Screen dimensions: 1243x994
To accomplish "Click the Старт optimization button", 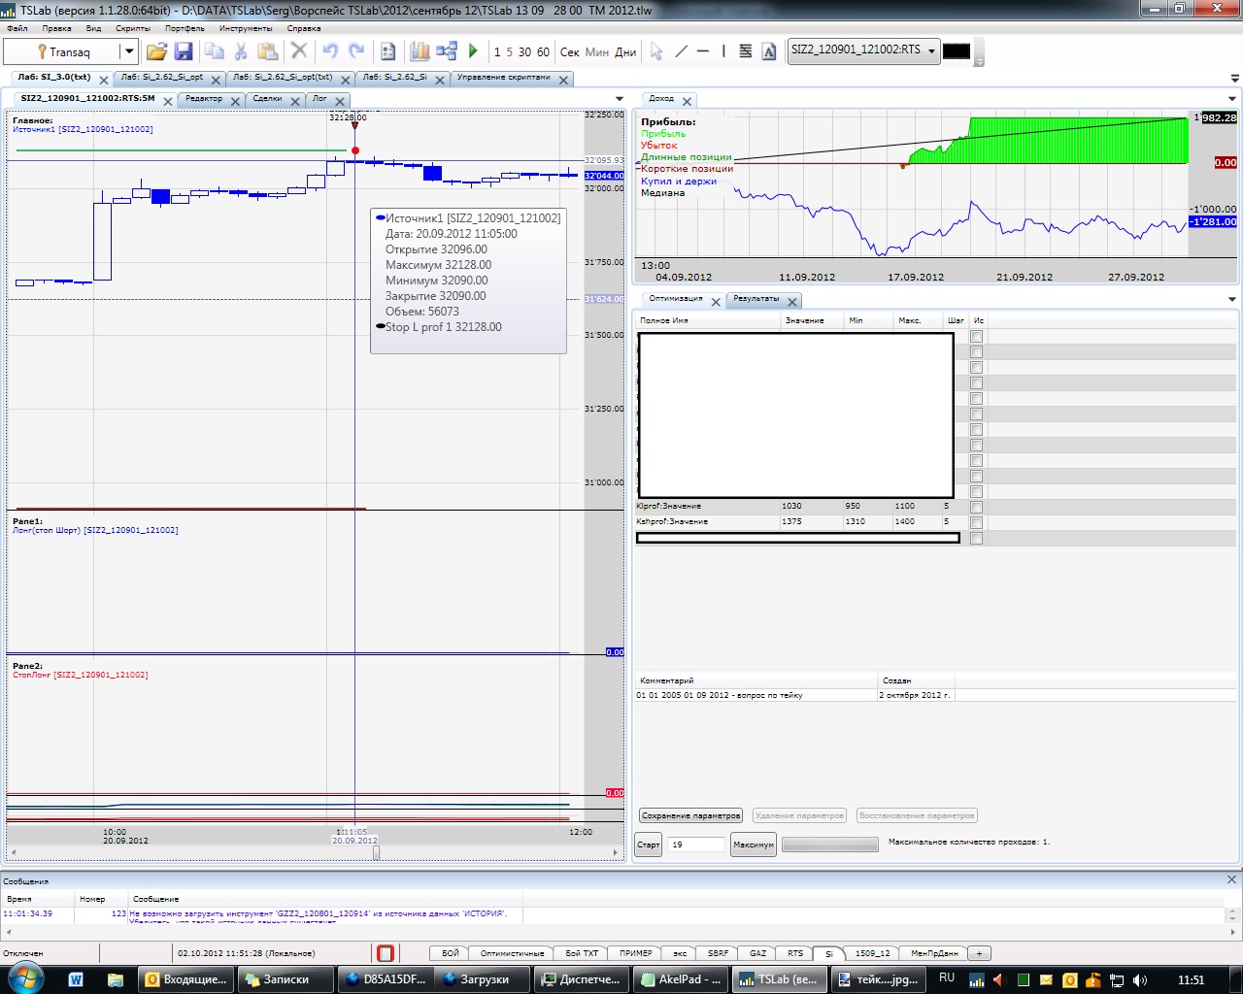I will 648,845.
